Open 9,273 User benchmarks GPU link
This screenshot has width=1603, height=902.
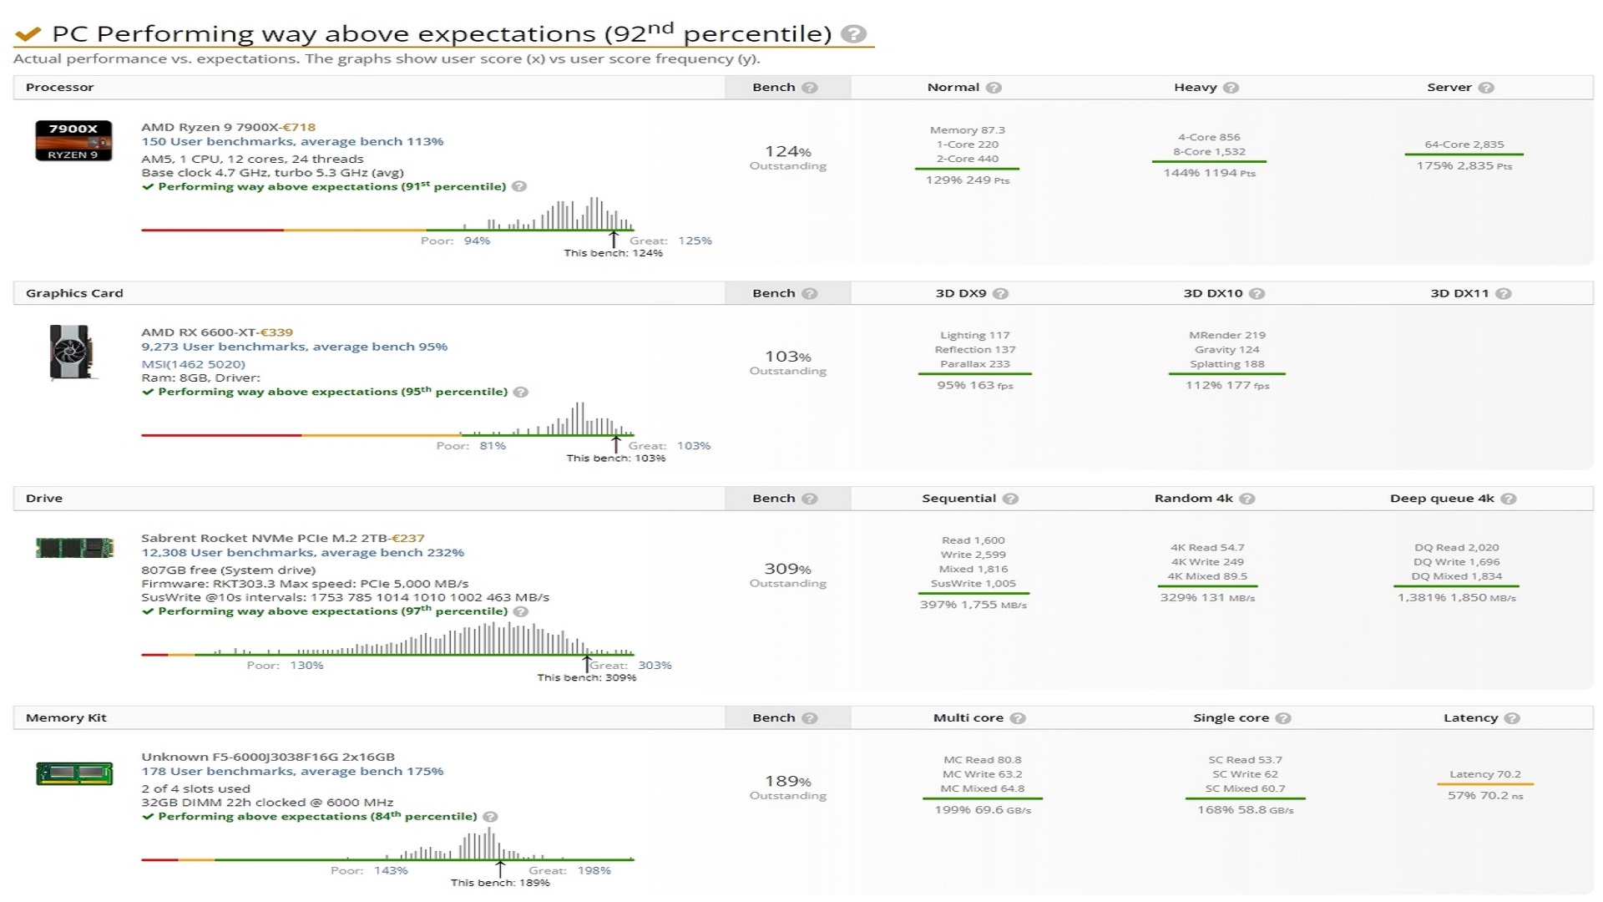294,347
